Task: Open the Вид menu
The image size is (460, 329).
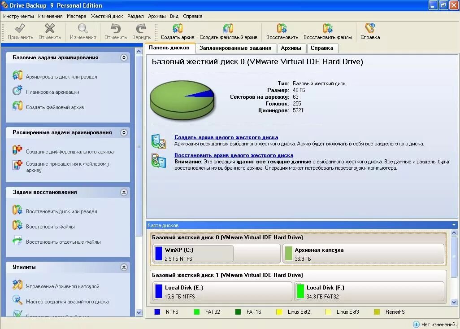Action: (x=174, y=16)
